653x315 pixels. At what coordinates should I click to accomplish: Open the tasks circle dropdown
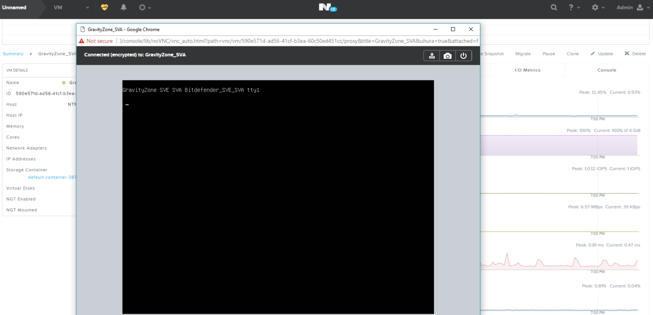click(144, 7)
